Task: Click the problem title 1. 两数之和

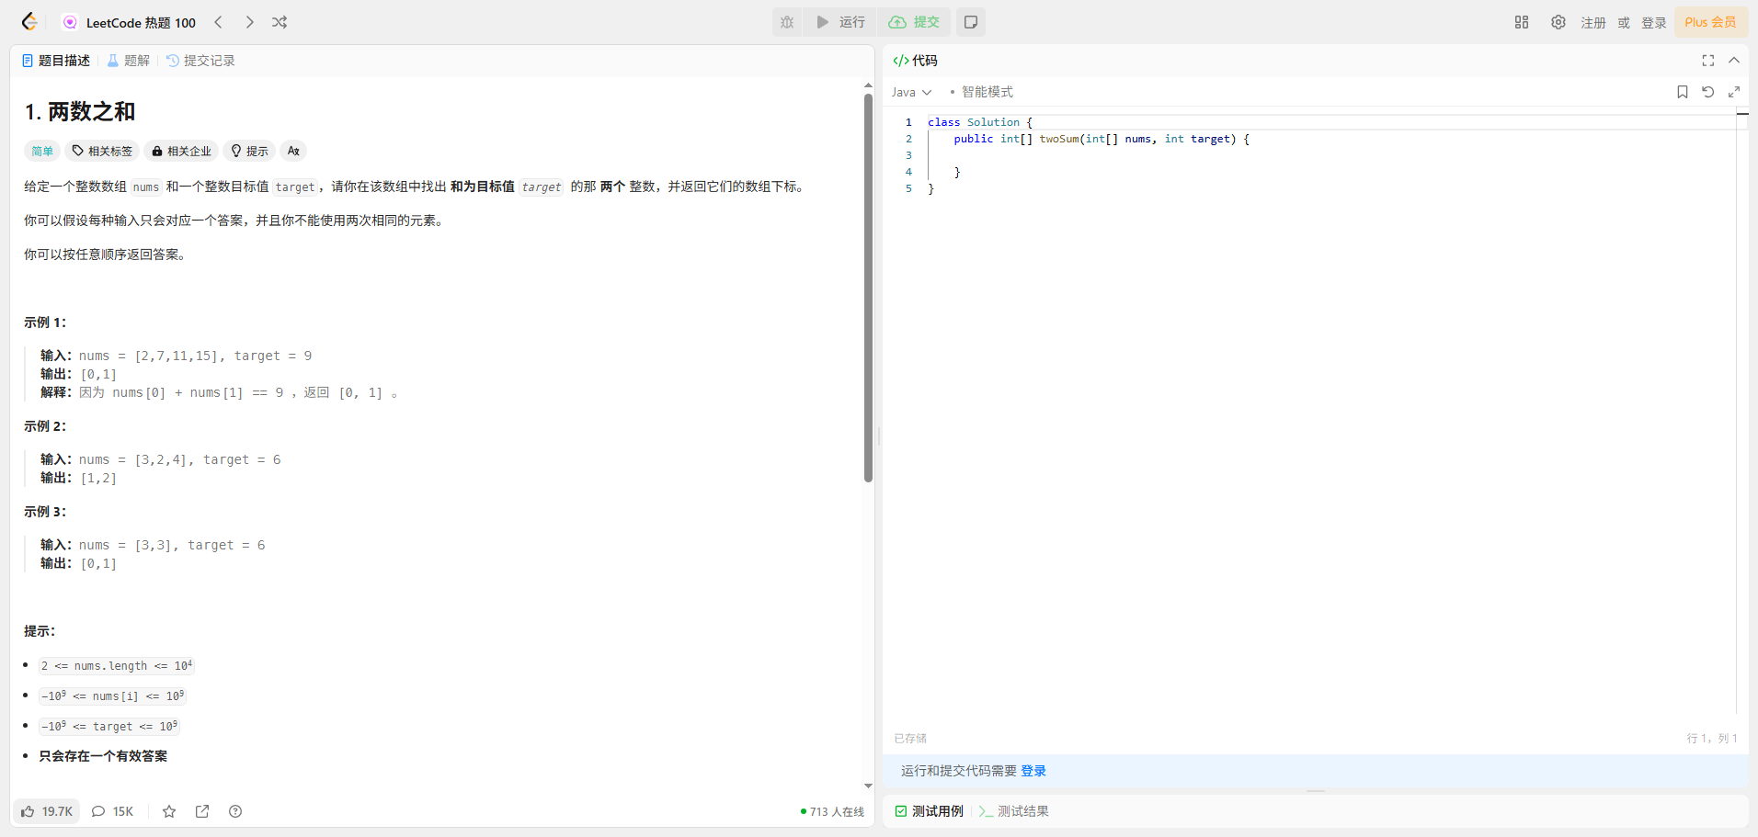Action: [x=80, y=112]
